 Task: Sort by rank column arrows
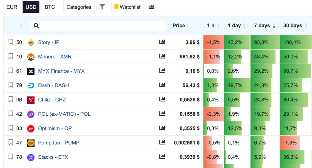[21, 26]
